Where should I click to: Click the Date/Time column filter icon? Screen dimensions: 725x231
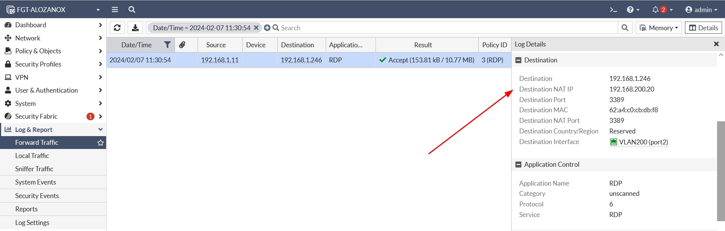(x=167, y=45)
